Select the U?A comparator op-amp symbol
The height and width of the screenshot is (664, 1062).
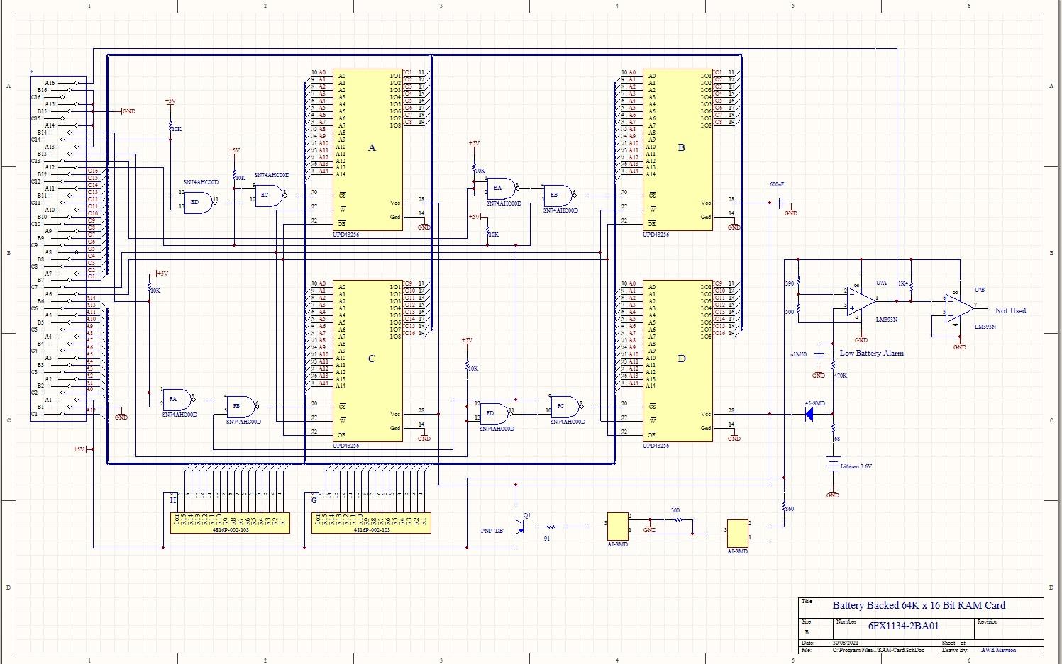[861, 302]
